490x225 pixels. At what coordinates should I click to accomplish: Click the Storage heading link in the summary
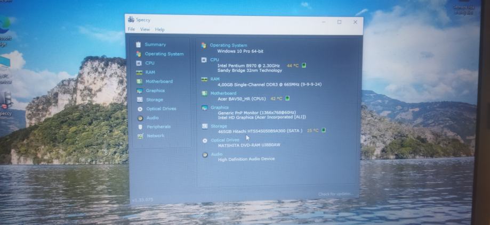pyautogui.click(x=219, y=126)
